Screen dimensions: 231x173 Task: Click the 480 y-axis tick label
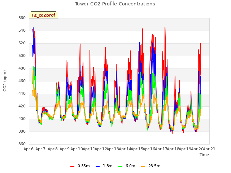click(x=22, y=68)
